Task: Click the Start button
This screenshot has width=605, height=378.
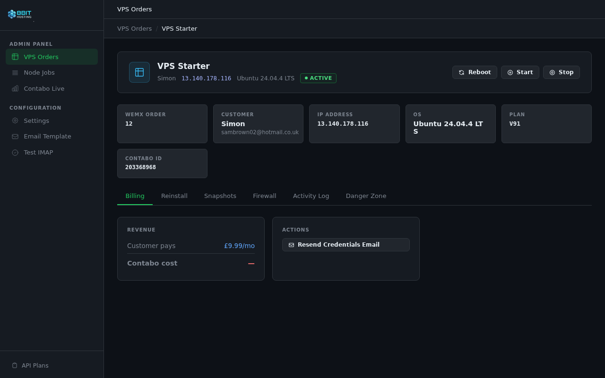Action: pos(520,72)
